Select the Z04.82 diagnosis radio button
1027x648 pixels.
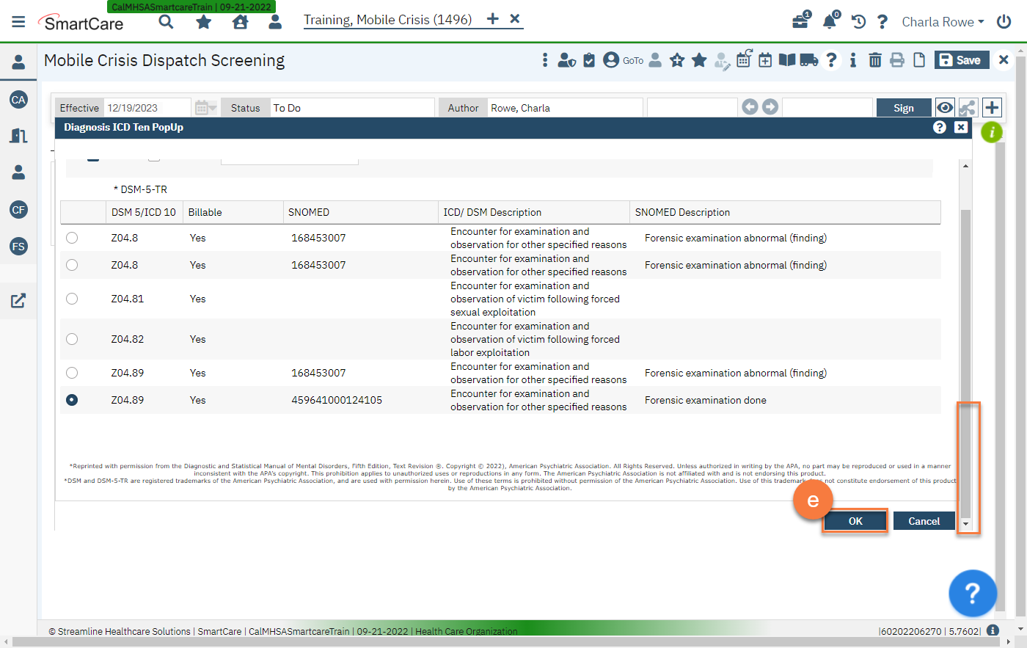(71, 339)
